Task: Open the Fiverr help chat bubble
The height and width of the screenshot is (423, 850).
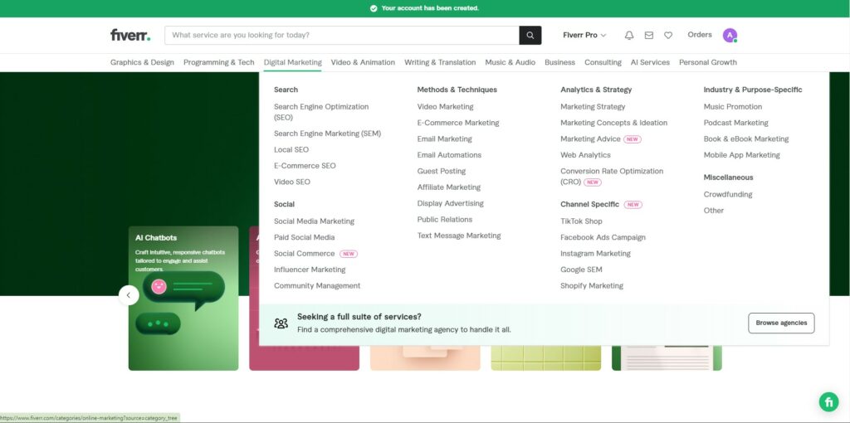Action: tap(828, 402)
